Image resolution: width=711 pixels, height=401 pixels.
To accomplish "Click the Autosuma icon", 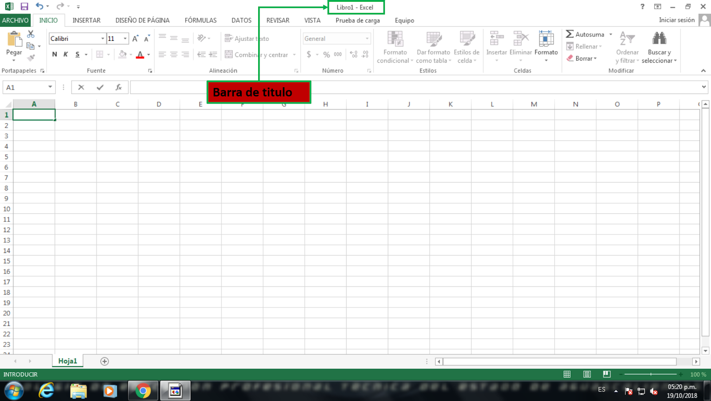I will click(x=570, y=34).
